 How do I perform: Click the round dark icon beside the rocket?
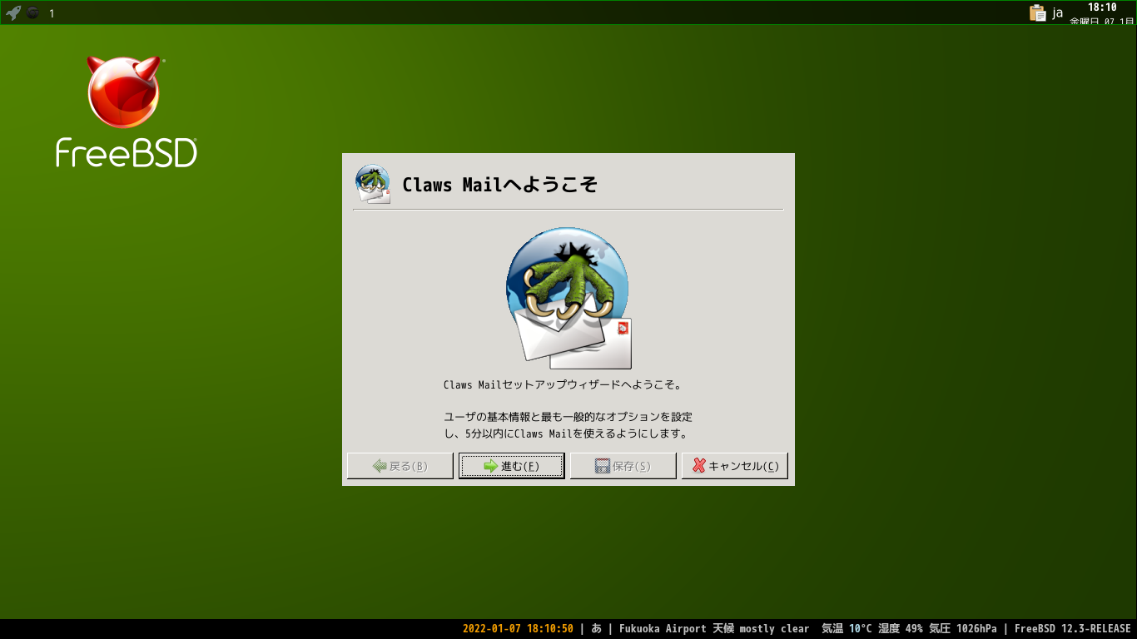tap(32, 13)
